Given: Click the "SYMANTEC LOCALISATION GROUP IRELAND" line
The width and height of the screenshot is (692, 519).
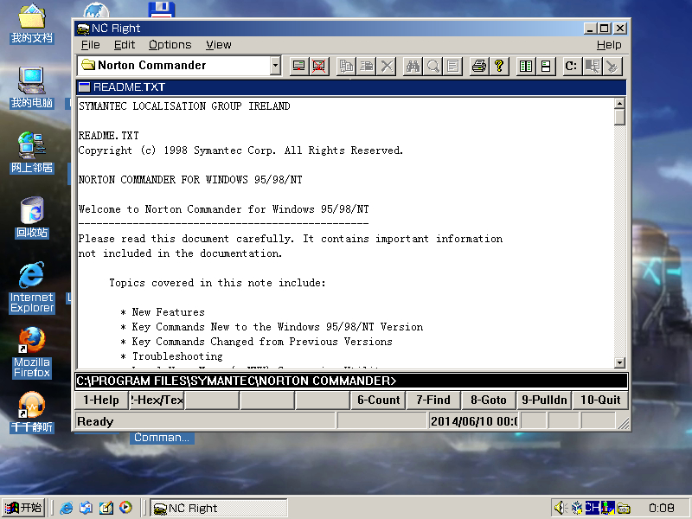Looking at the screenshot, I should pyautogui.click(x=184, y=106).
